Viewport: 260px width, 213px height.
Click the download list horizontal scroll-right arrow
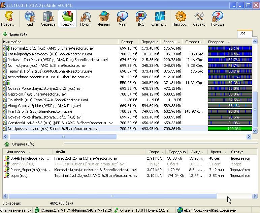(249, 137)
